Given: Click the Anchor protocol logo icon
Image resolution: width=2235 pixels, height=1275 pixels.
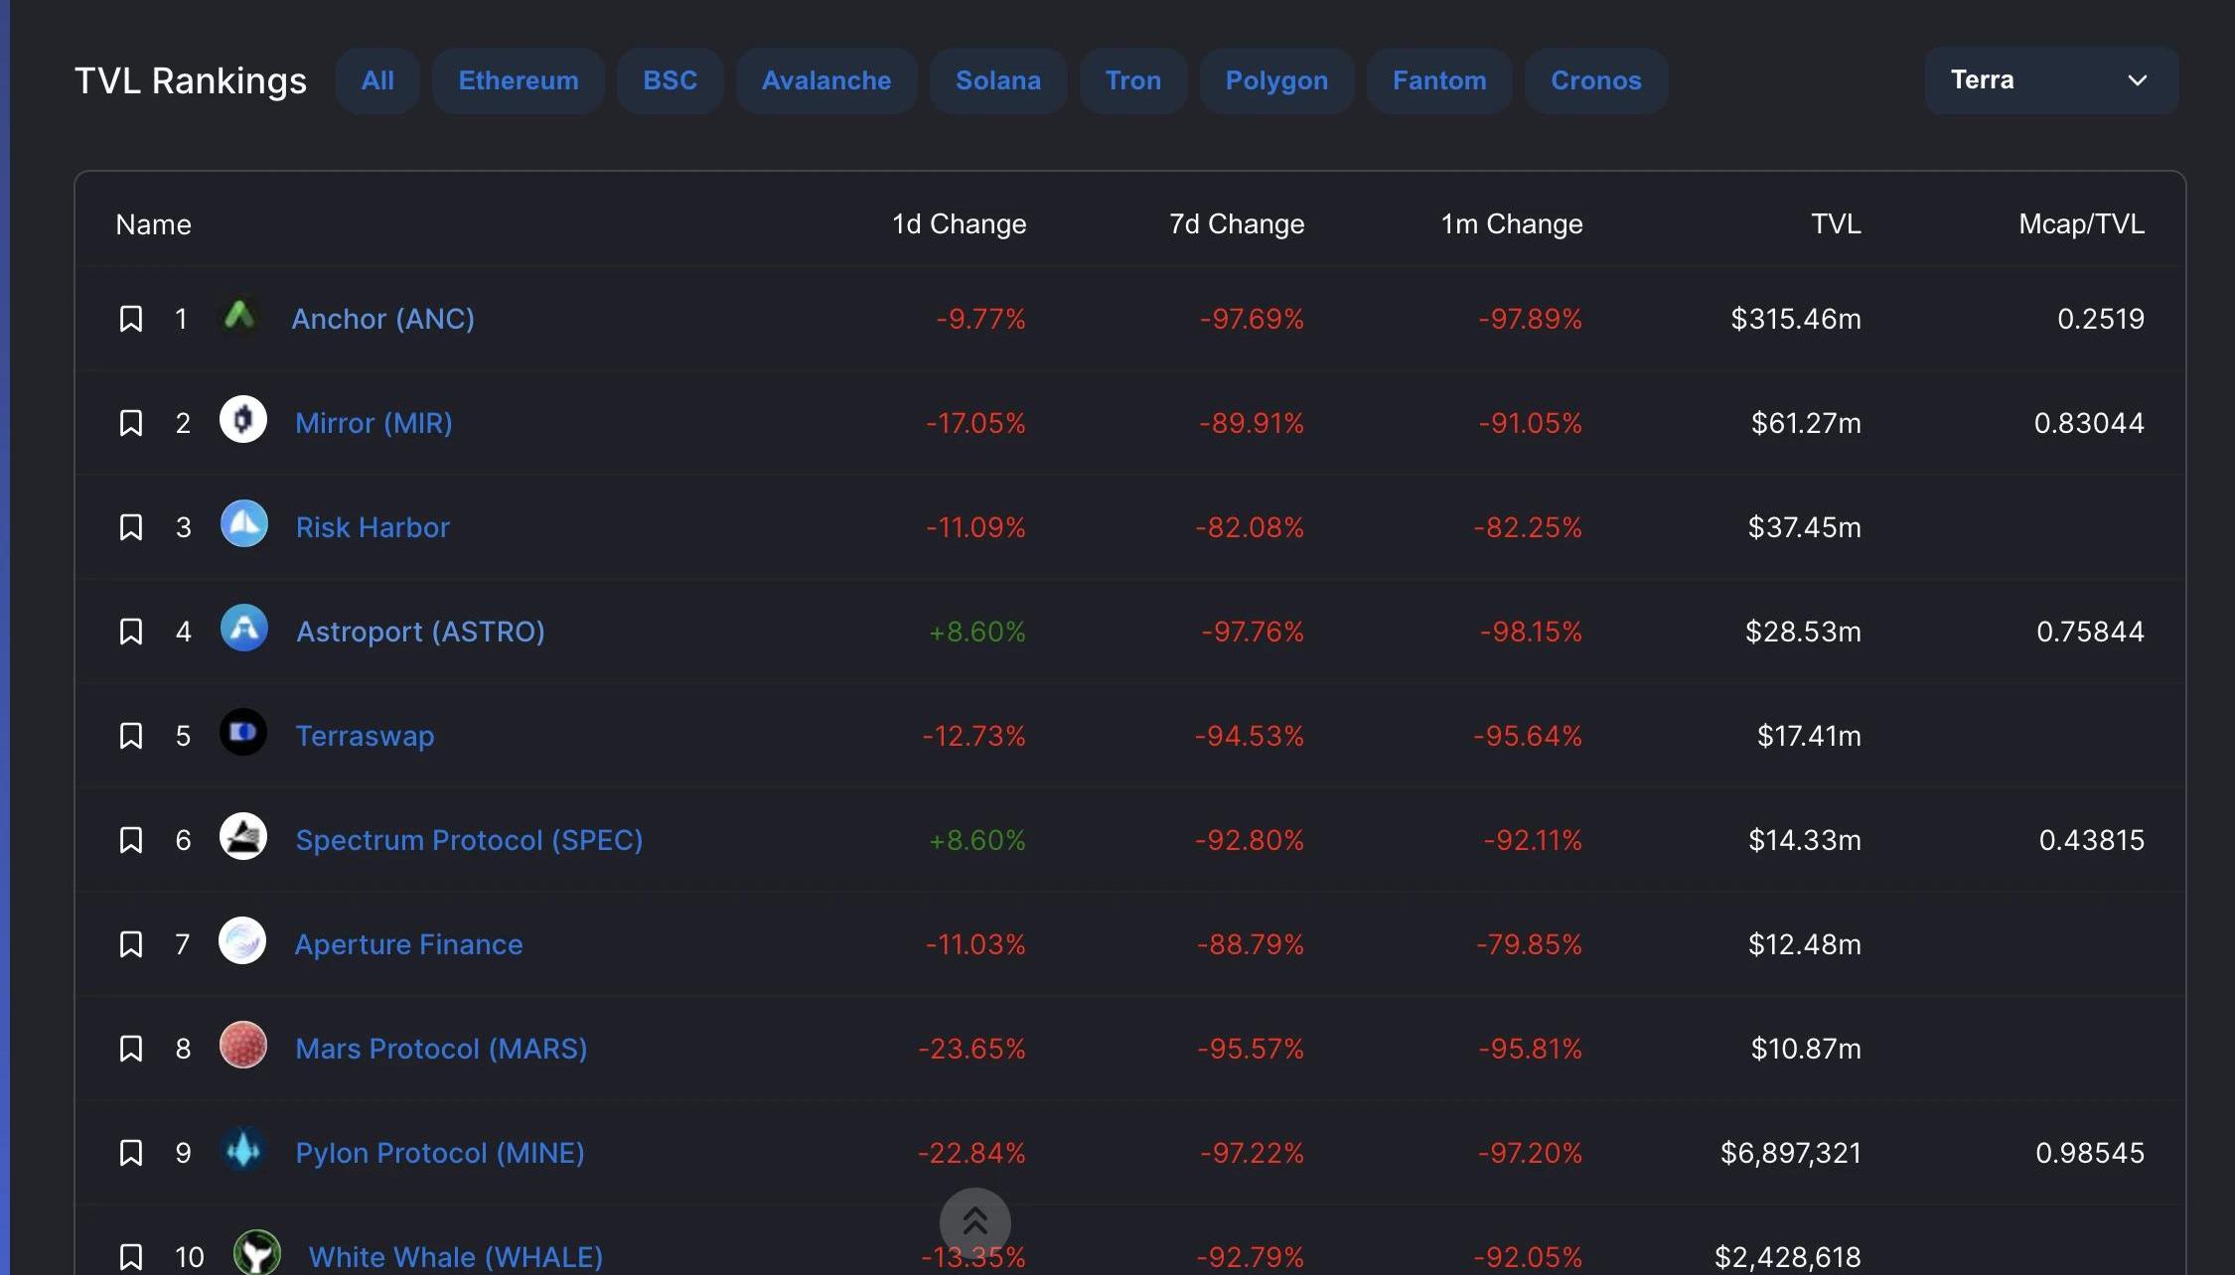Looking at the screenshot, I should coord(239,317).
